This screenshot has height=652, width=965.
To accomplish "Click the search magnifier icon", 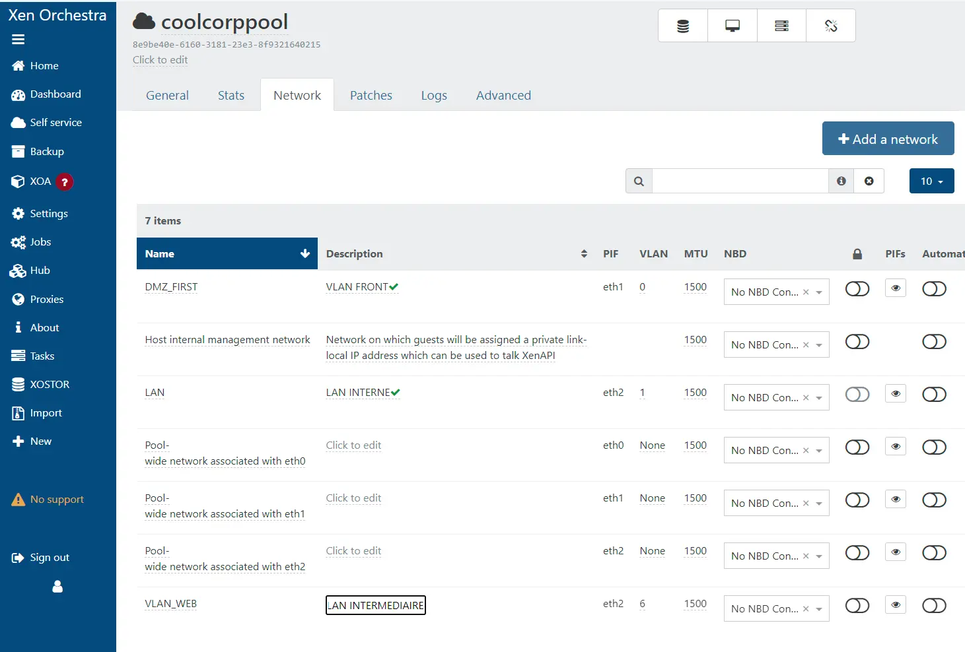I will tap(639, 181).
